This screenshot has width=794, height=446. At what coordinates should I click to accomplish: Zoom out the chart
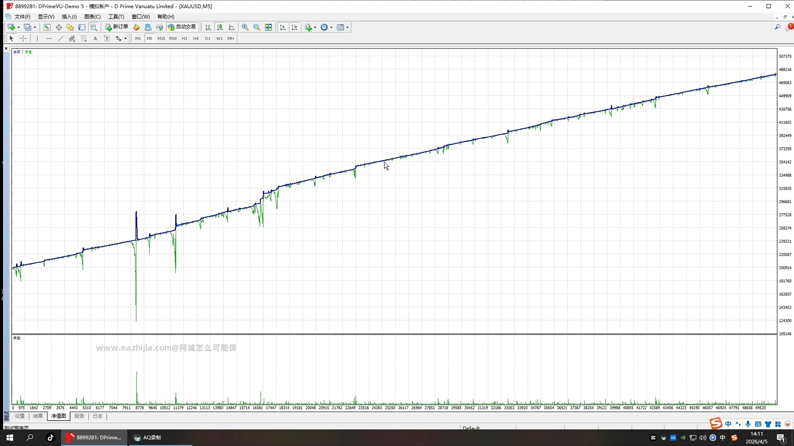[x=257, y=27]
